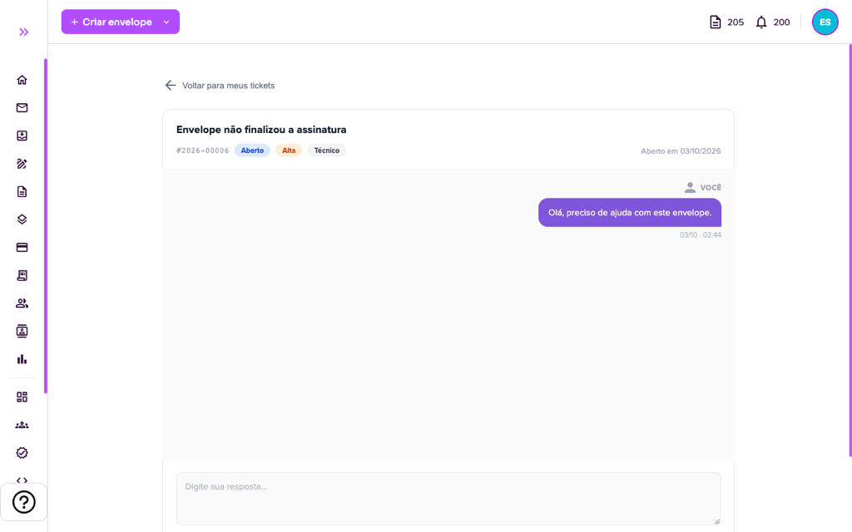
Task: Click the Aberto em 03/10/2026 date text
Action: (x=681, y=151)
